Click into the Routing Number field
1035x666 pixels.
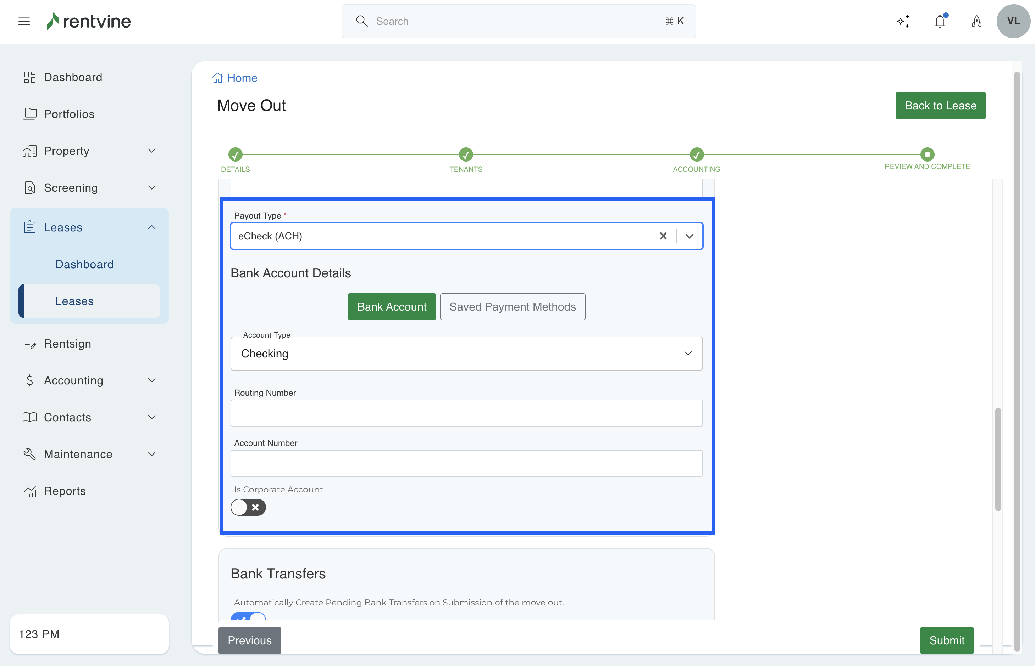(x=466, y=413)
